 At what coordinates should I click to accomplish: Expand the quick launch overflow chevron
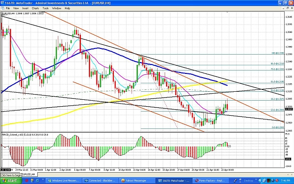[43, 180]
